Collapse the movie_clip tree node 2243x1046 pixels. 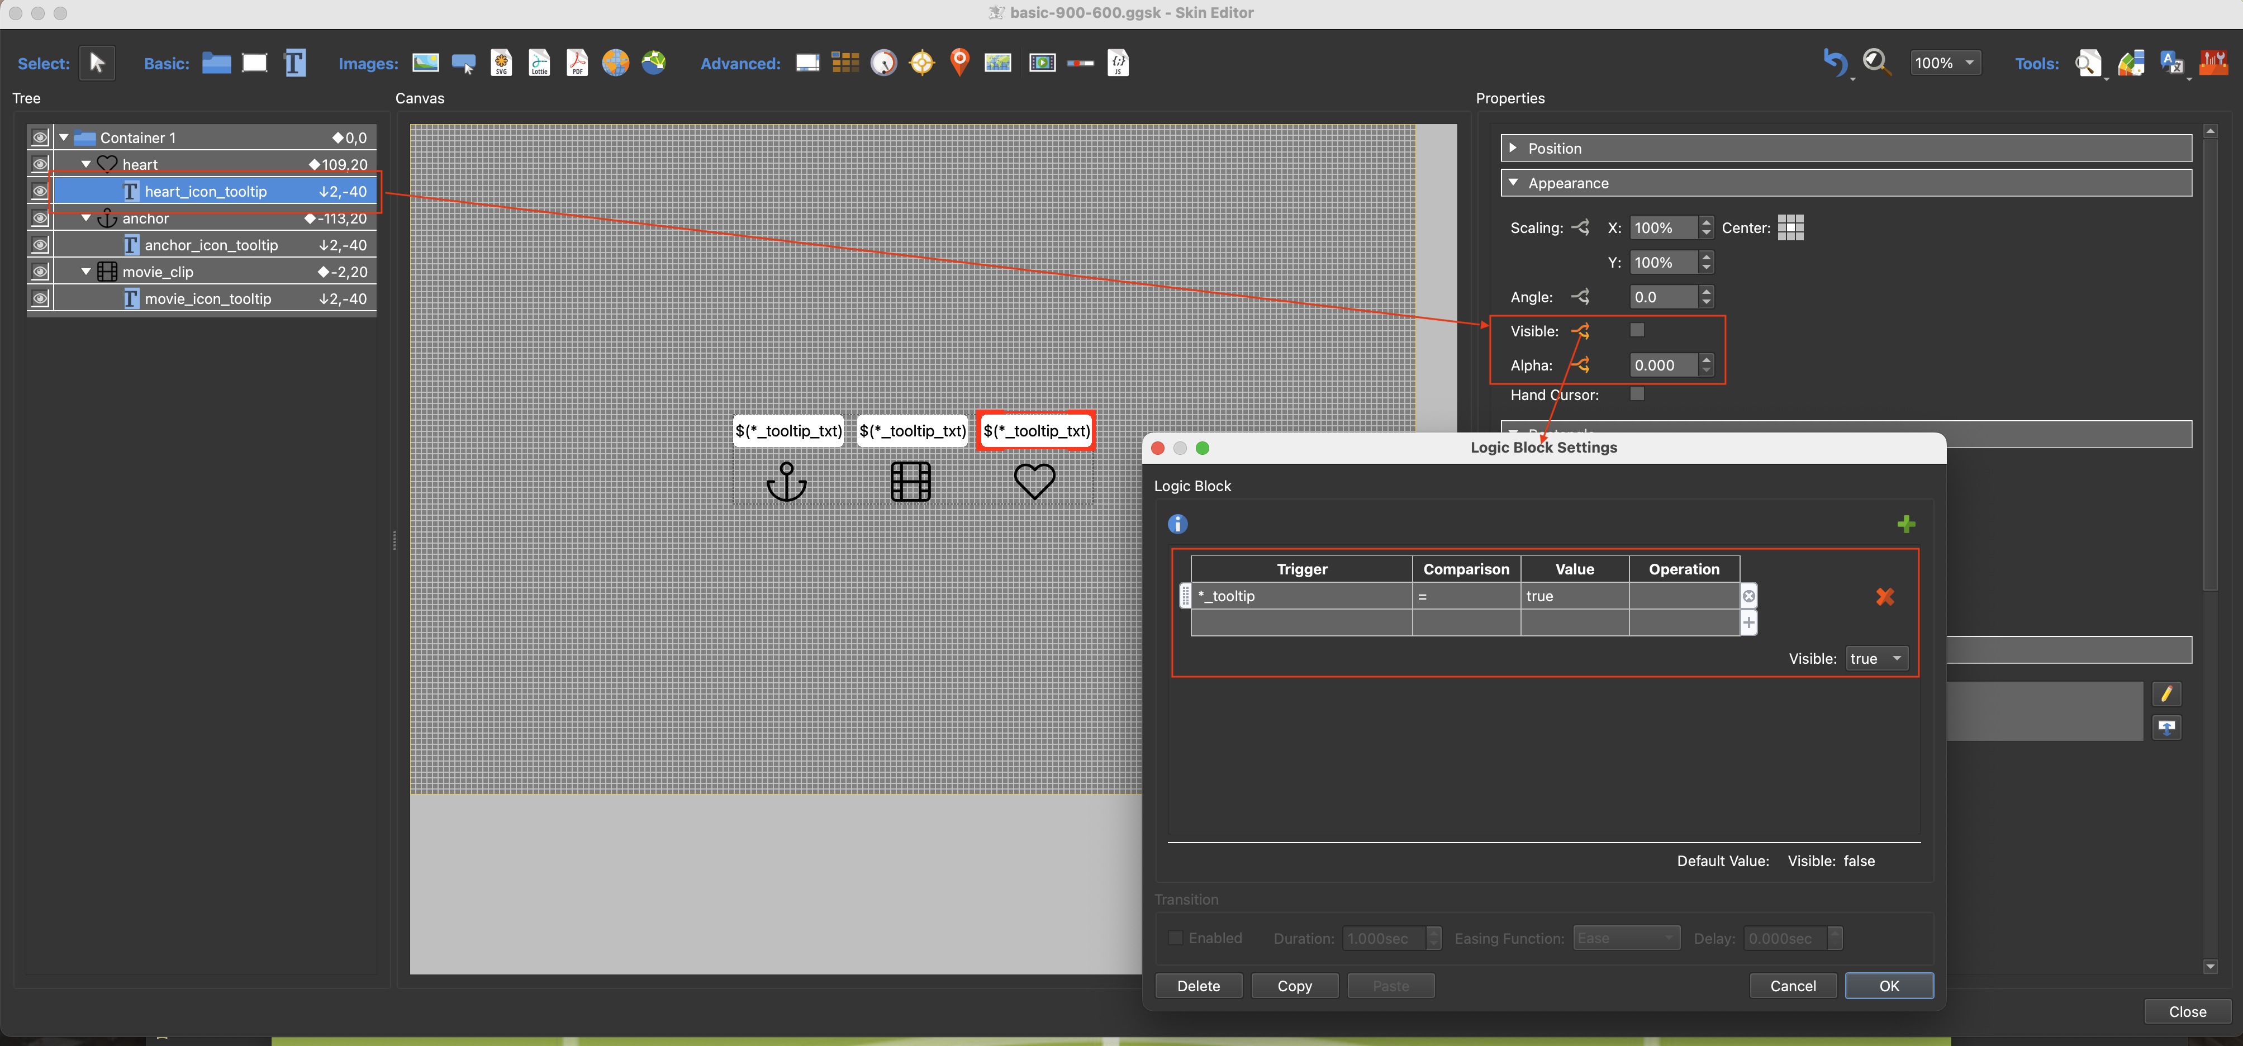pyautogui.click(x=86, y=272)
